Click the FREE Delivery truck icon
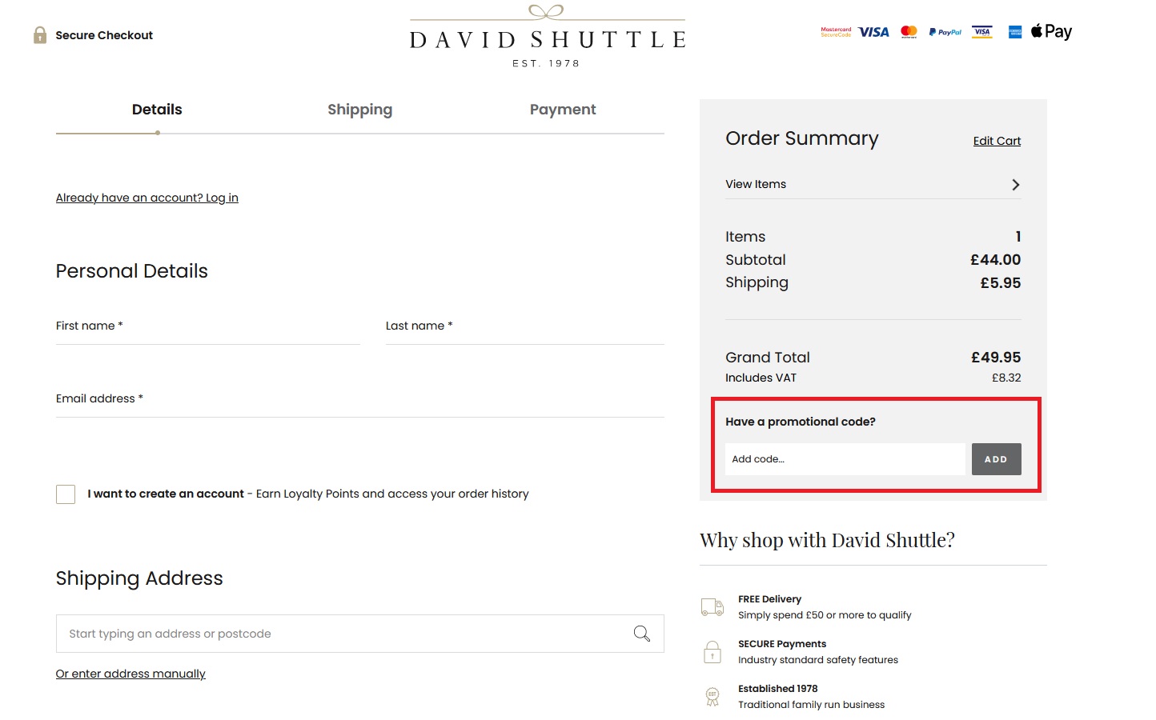The height and width of the screenshot is (720, 1156). point(712,607)
